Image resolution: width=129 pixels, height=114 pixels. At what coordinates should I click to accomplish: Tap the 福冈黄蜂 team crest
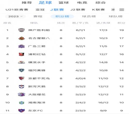[21, 70]
